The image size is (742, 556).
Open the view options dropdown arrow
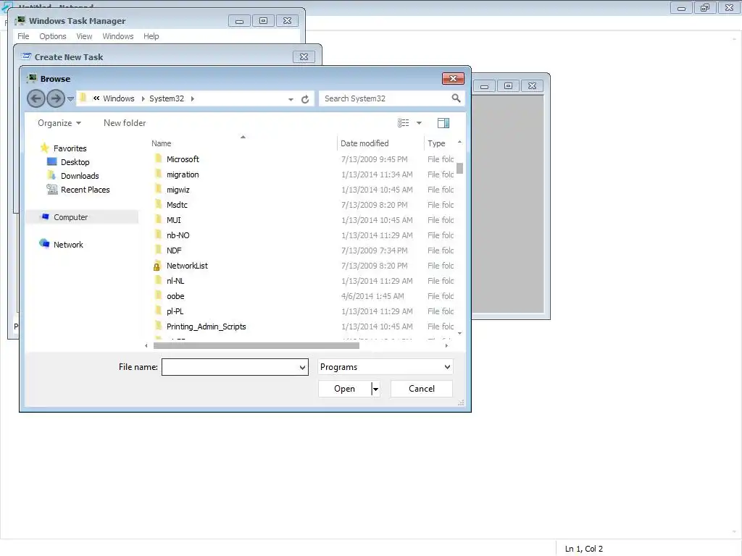click(419, 123)
